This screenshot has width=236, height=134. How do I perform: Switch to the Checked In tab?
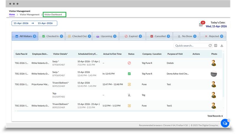click(52, 36)
